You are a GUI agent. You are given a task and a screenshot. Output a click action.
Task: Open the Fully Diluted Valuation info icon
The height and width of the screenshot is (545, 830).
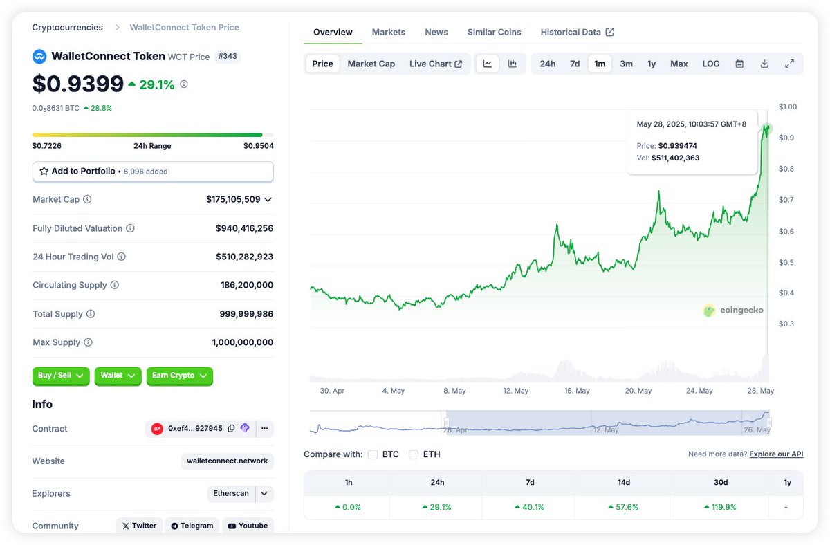click(130, 228)
